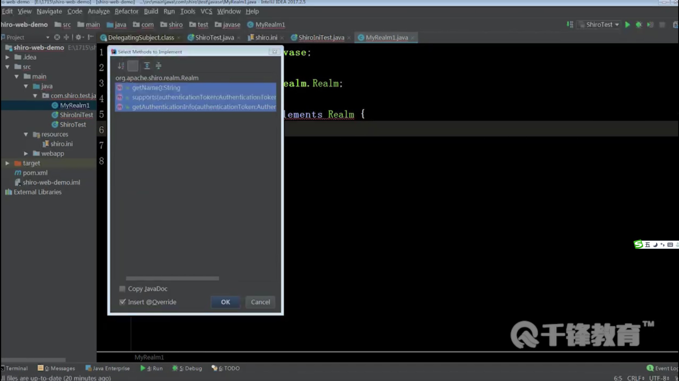Expand the webapp folder
Screen dimensions: 679x381
point(26,153)
